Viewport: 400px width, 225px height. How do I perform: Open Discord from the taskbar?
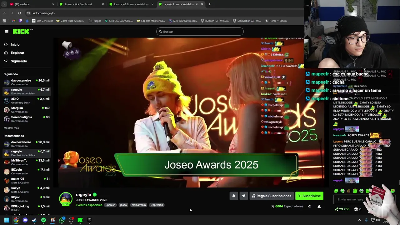click(x=25, y=220)
